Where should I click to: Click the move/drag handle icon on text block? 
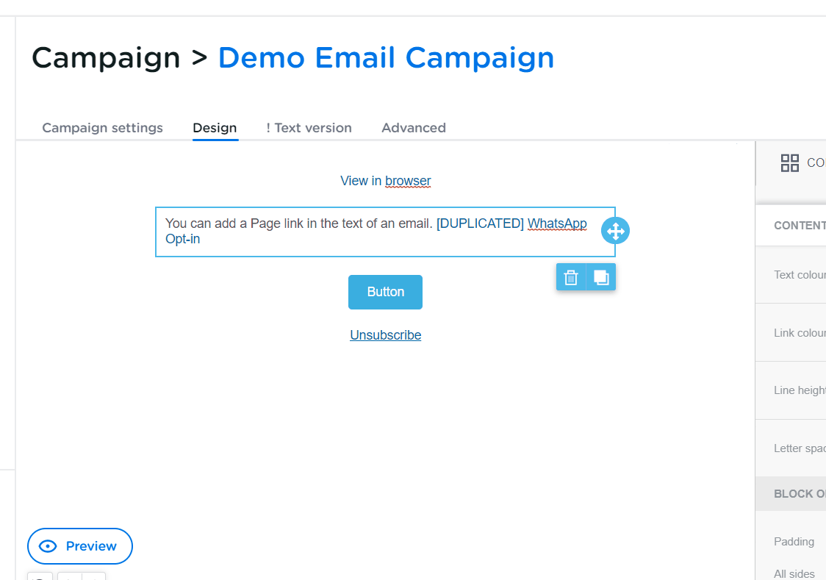coord(615,231)
